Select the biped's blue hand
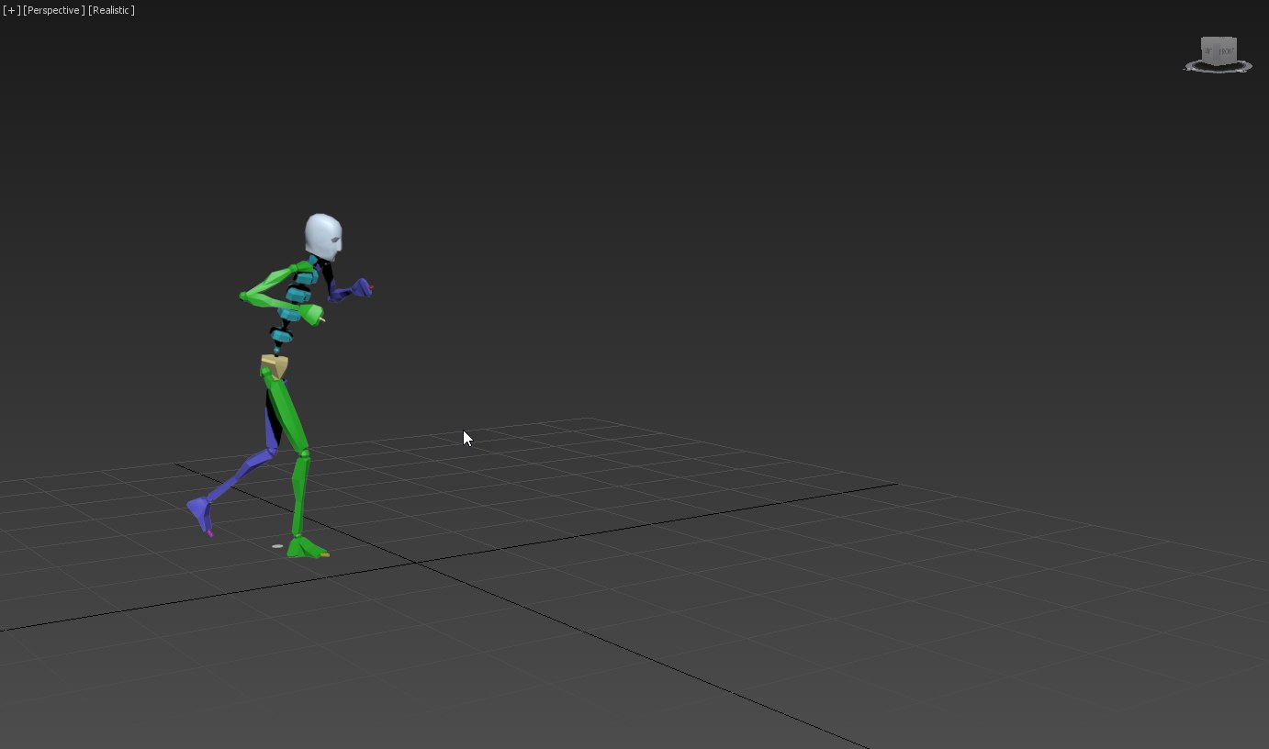The image size is (1269, 749). pyautogui.click(x=361, y=288)
